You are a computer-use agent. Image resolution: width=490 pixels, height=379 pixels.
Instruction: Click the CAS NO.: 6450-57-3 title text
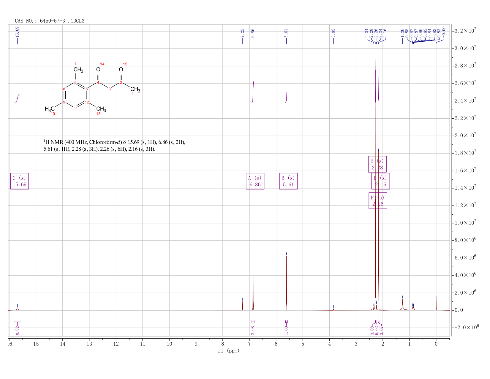[x=50, y=21]
